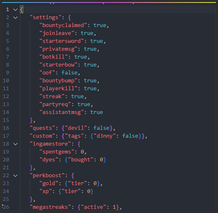Collapse the "settings" block fold arrow

coord(15,17)
